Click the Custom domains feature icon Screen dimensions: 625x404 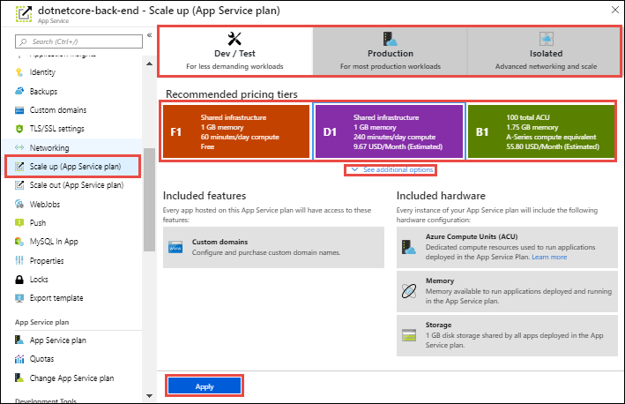pos(175,248)
